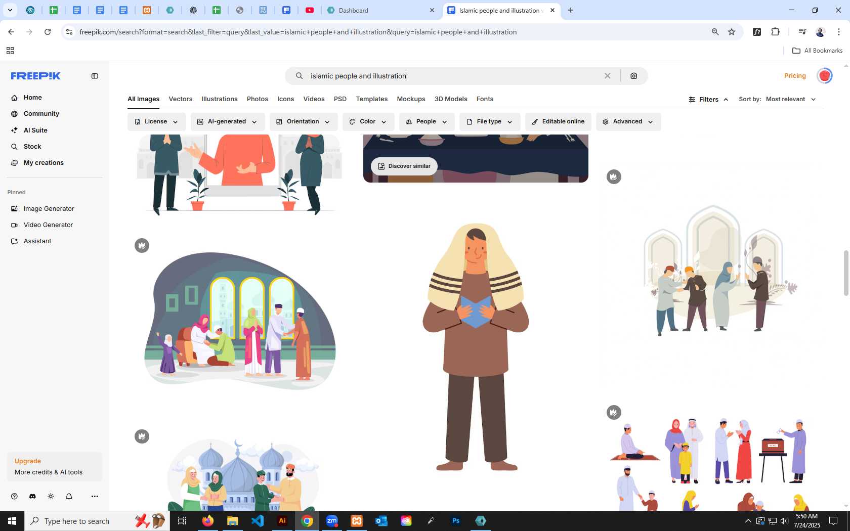Open Sort by Most relevant dropdown
This screenshot has height=531, width=850.
(x=790, y=99)
